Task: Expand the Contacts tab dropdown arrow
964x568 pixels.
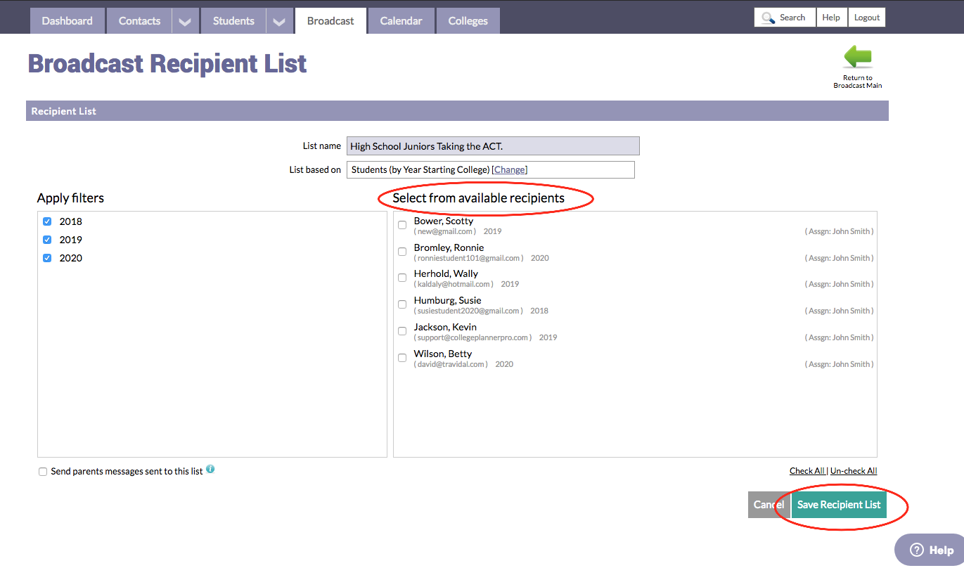Action: point(184,22)
